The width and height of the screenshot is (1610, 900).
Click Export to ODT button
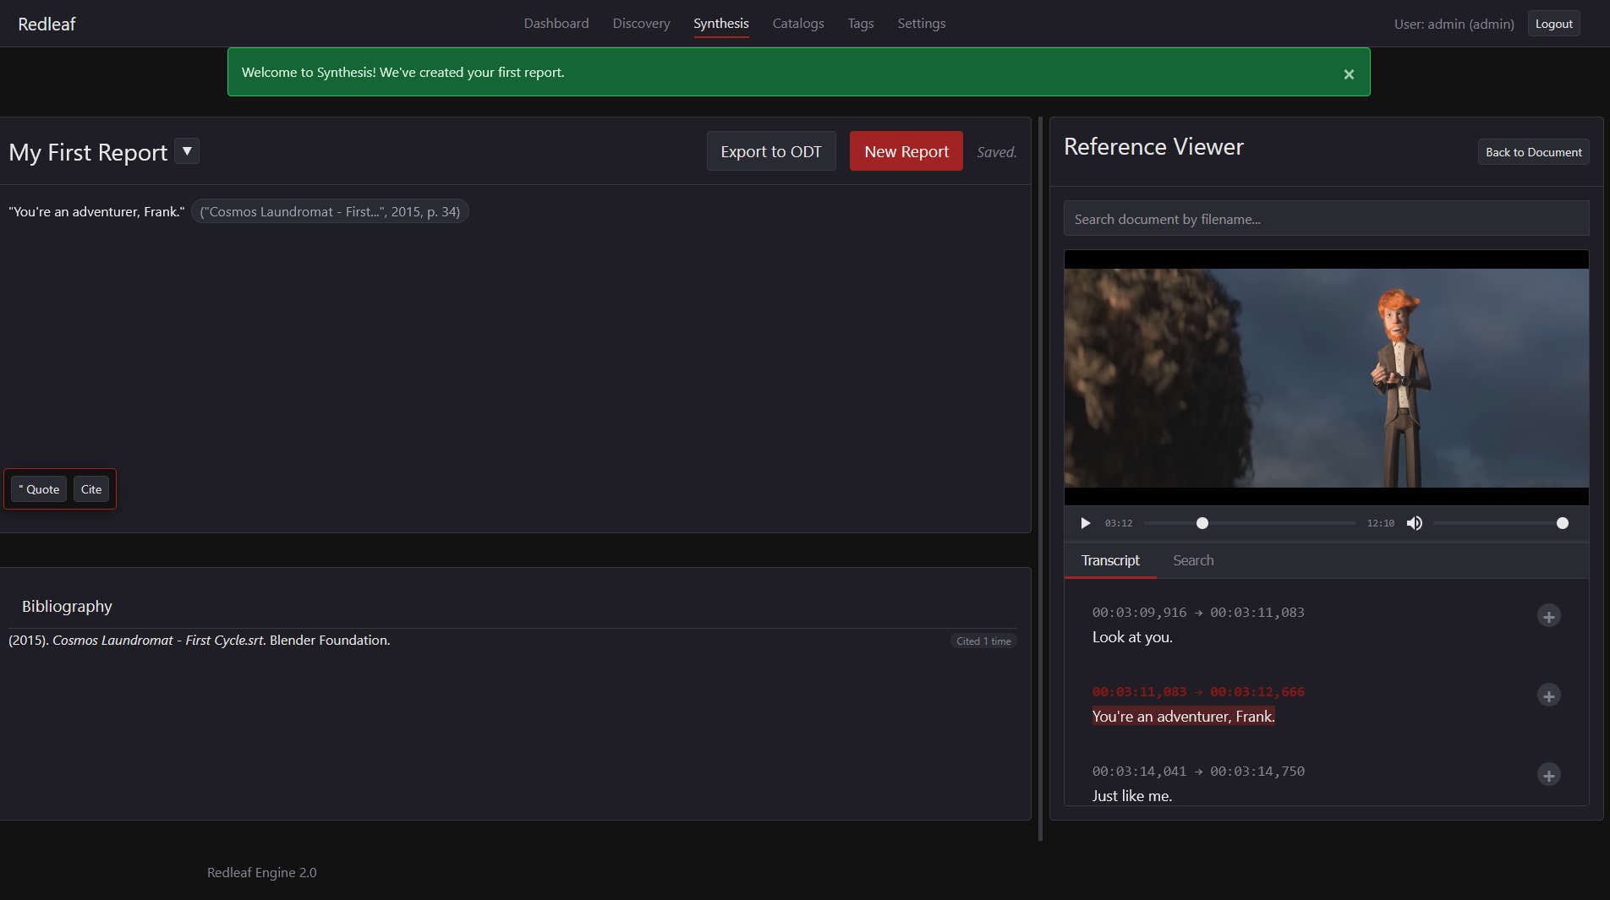click(x=770, y=151)
